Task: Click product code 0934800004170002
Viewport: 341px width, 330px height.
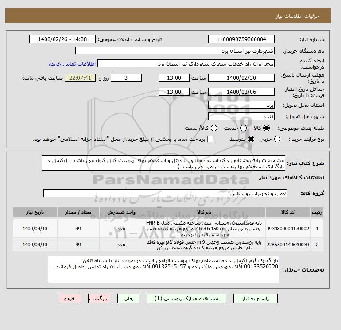Action: click(288, 229)
